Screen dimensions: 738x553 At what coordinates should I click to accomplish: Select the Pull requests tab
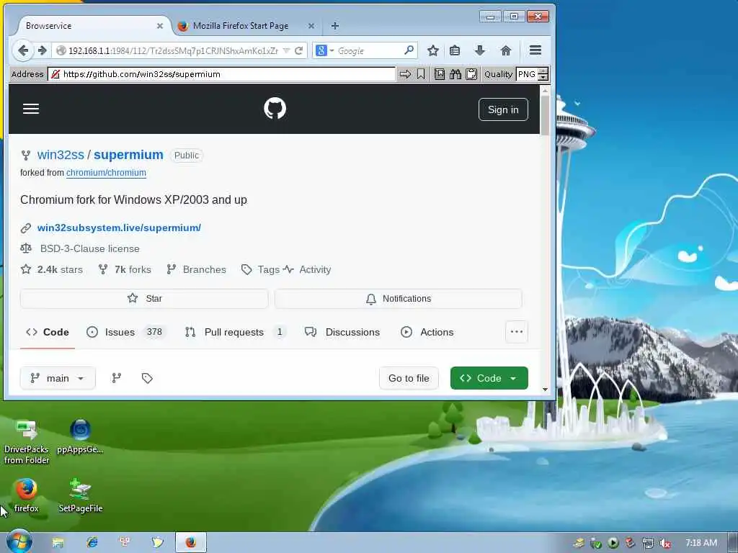[x=234, y=332]
